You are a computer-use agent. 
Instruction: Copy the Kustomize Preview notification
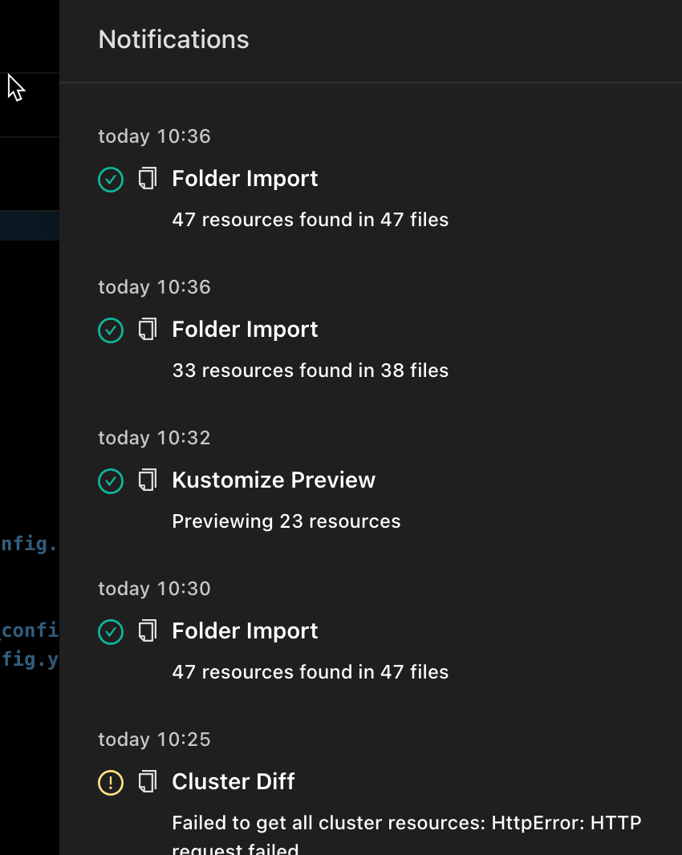[148, 480]
